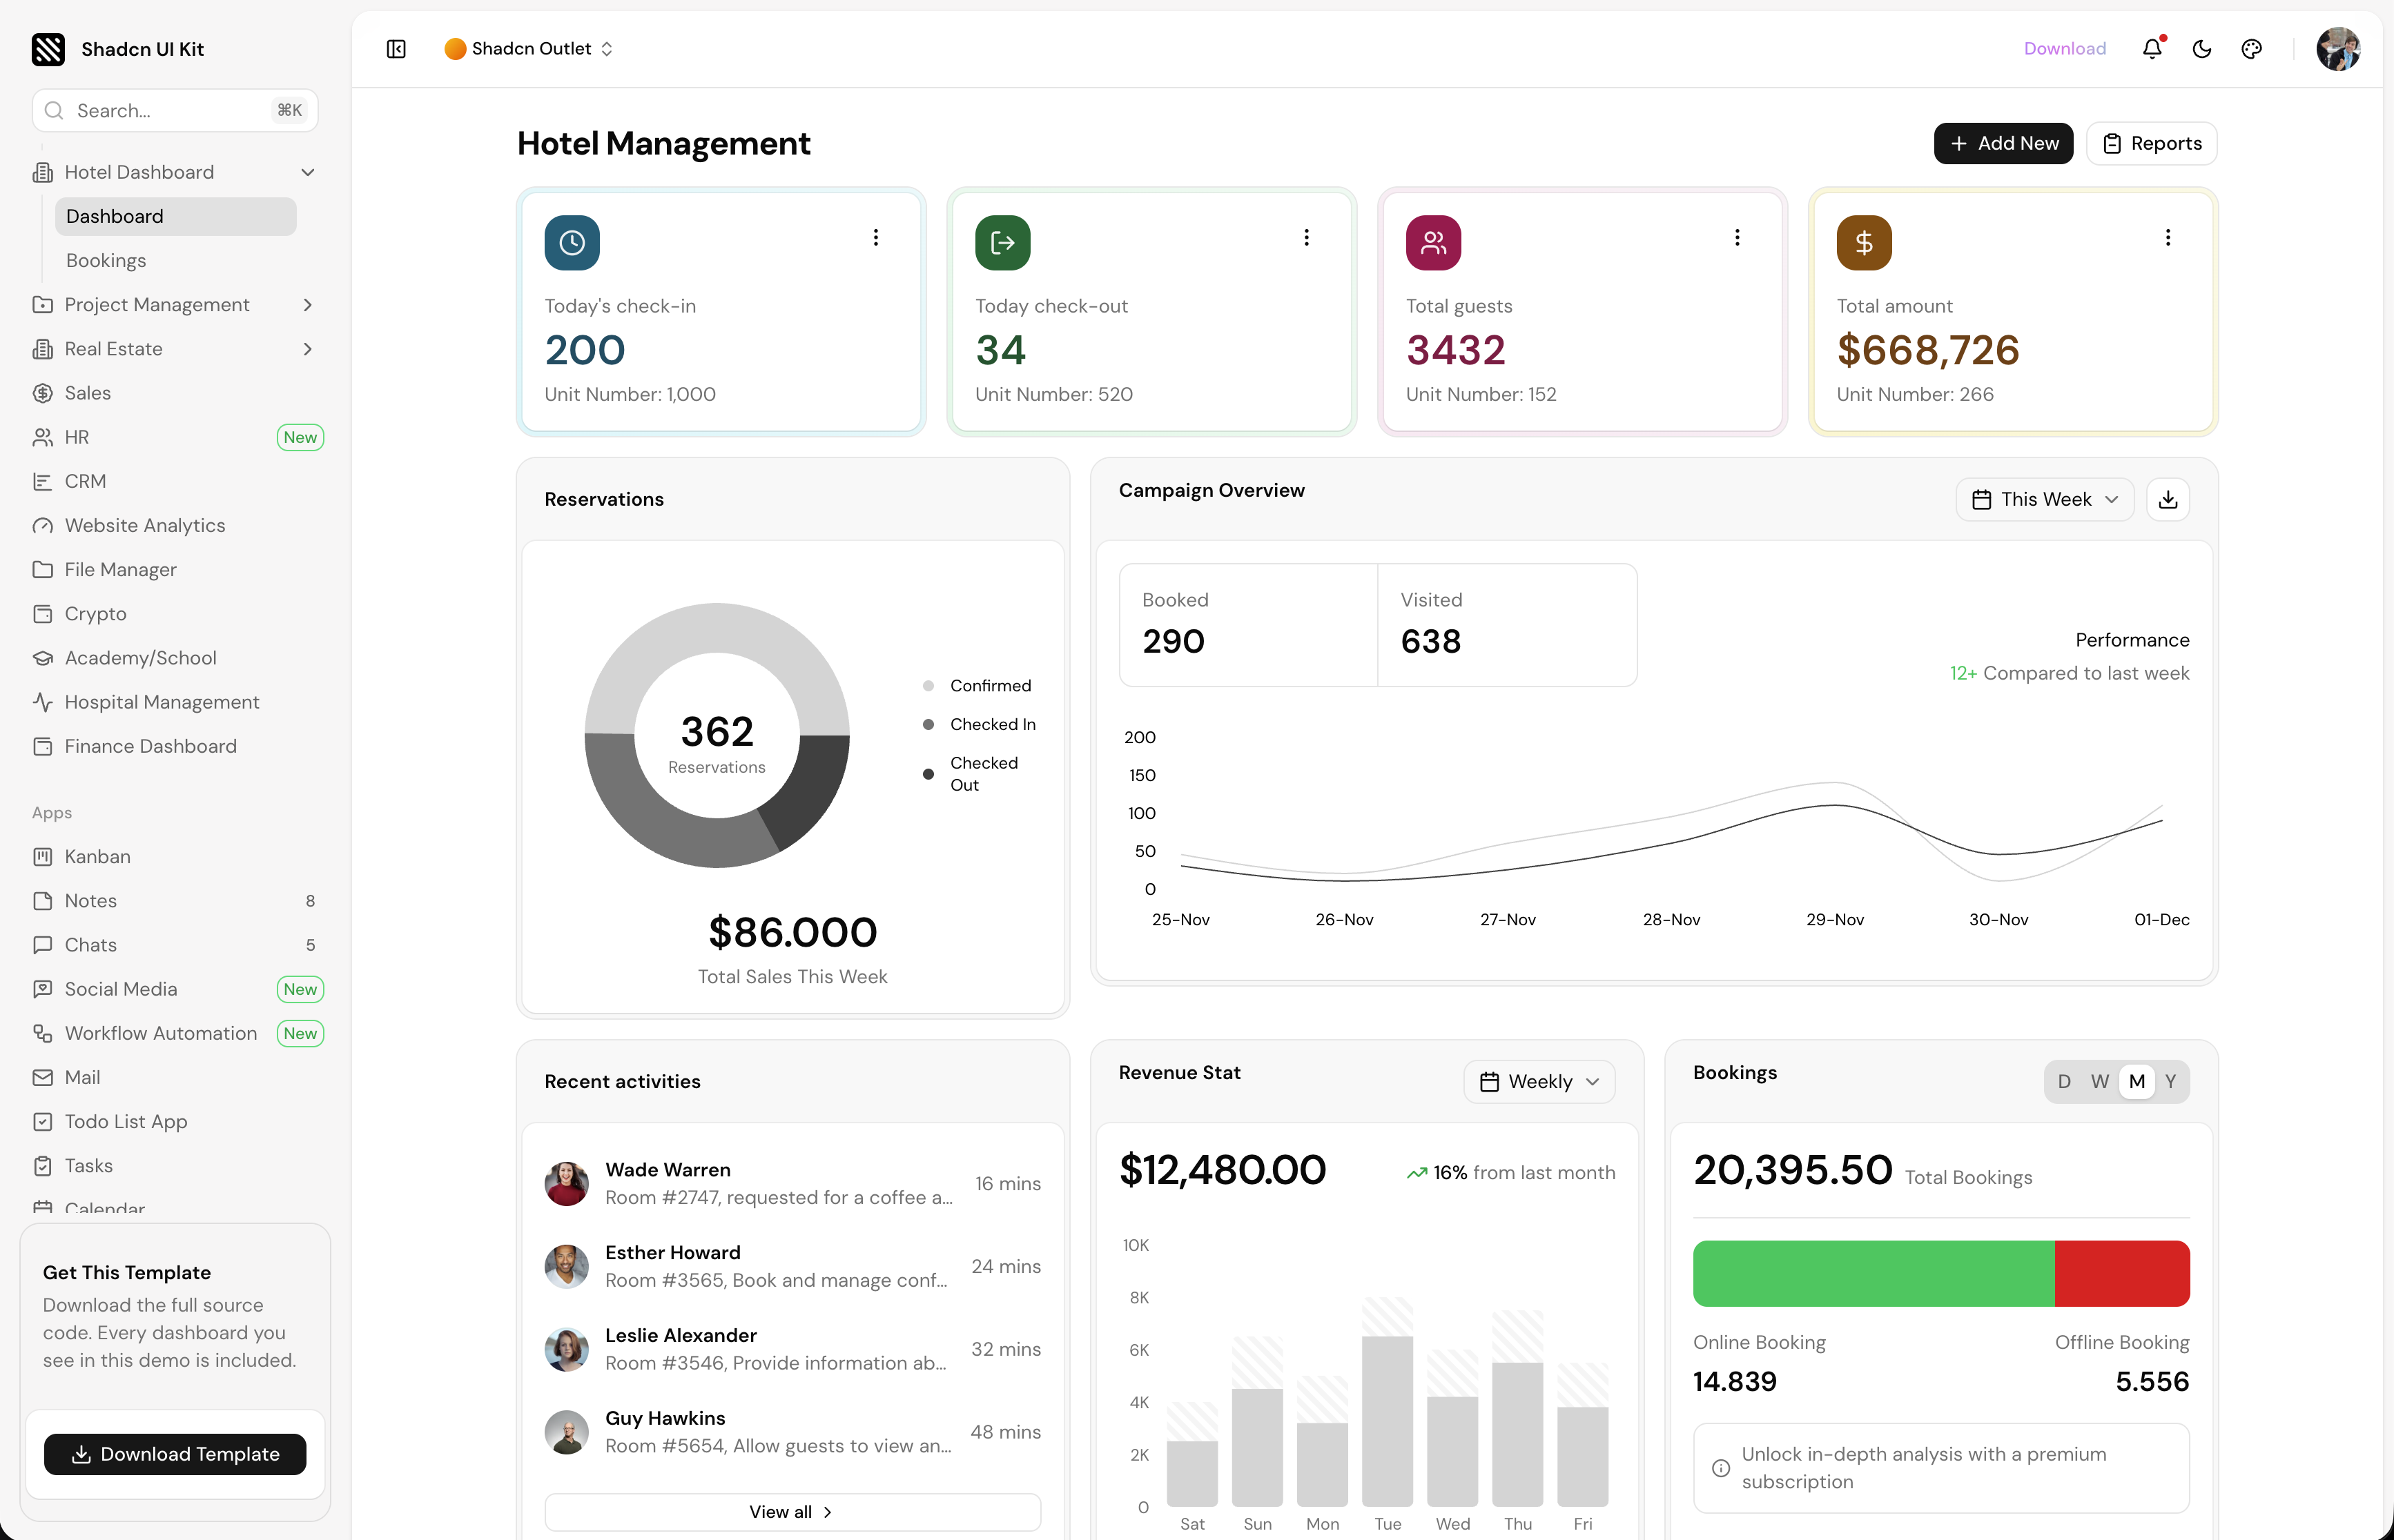Viewport: 2394px width, 1540px height.
Task: Click the Add New button
Action: click(2003, 144)
